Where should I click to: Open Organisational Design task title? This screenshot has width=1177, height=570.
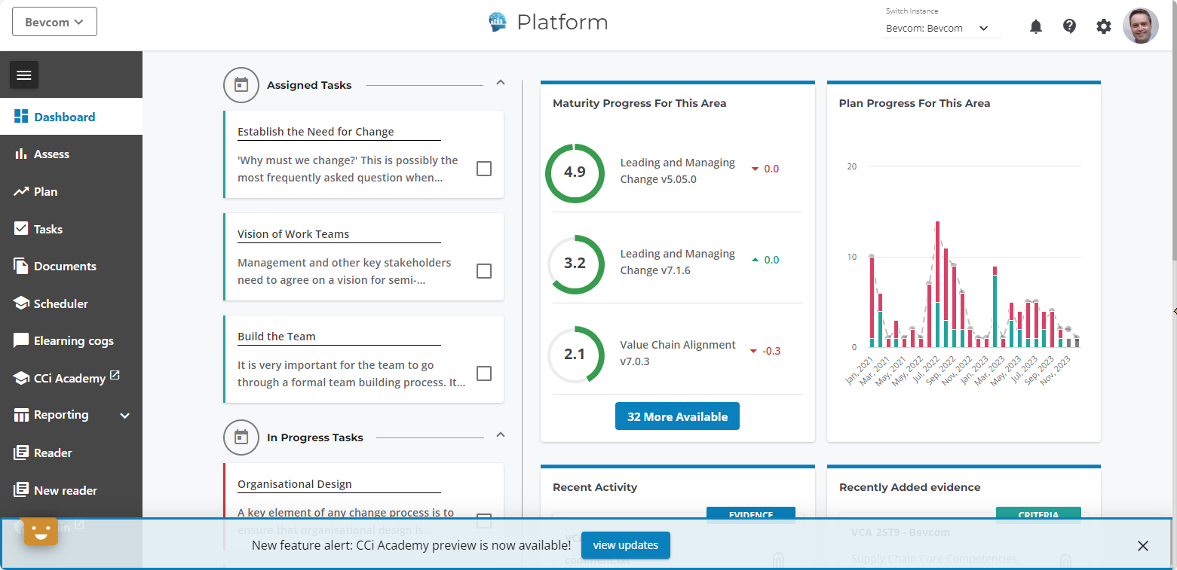295,484
